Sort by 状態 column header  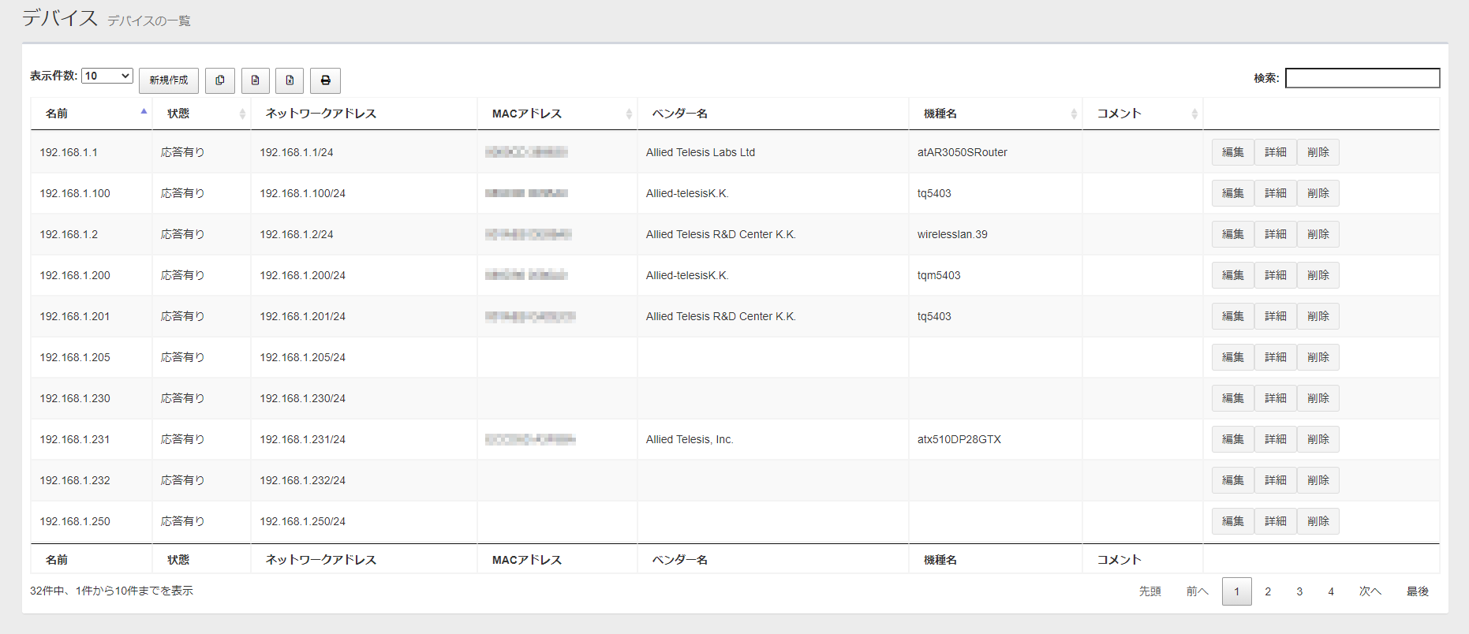[201, 114]
